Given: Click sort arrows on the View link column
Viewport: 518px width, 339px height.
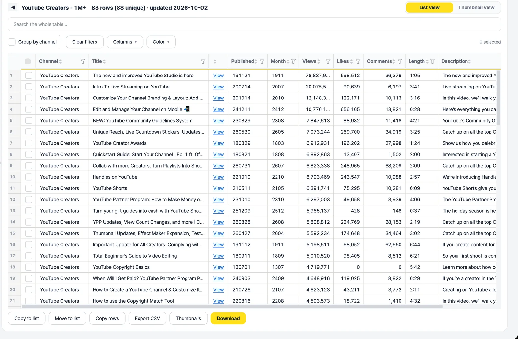Looking at the screenshot, I should click(x=215, y=61).
